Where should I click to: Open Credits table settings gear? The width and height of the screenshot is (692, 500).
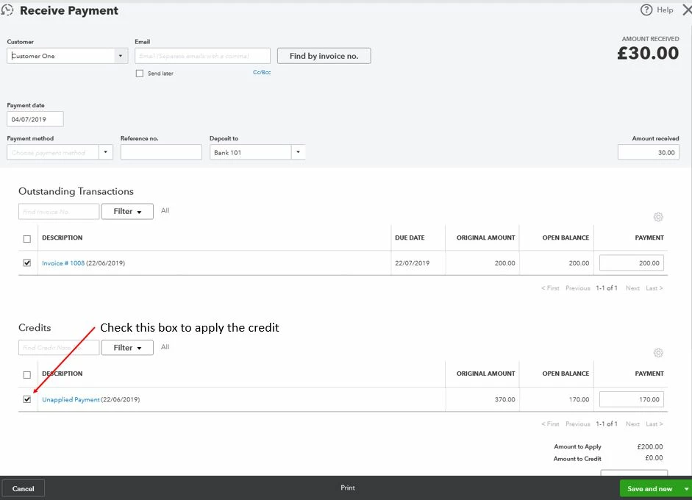[658, 353]
